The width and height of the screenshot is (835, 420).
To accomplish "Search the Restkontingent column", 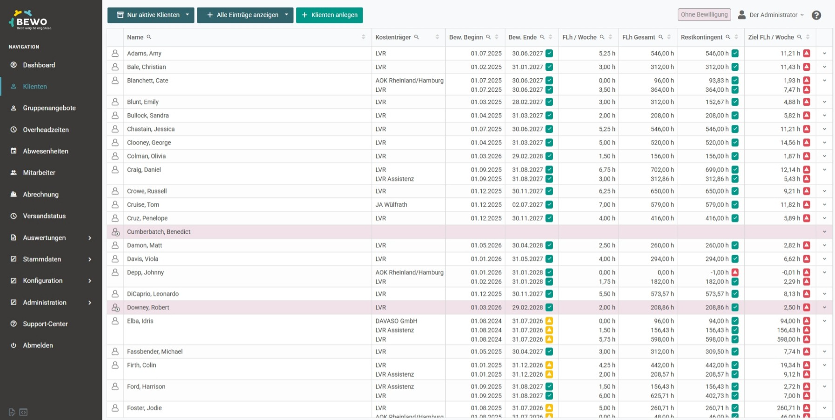I will click(728, 37).
